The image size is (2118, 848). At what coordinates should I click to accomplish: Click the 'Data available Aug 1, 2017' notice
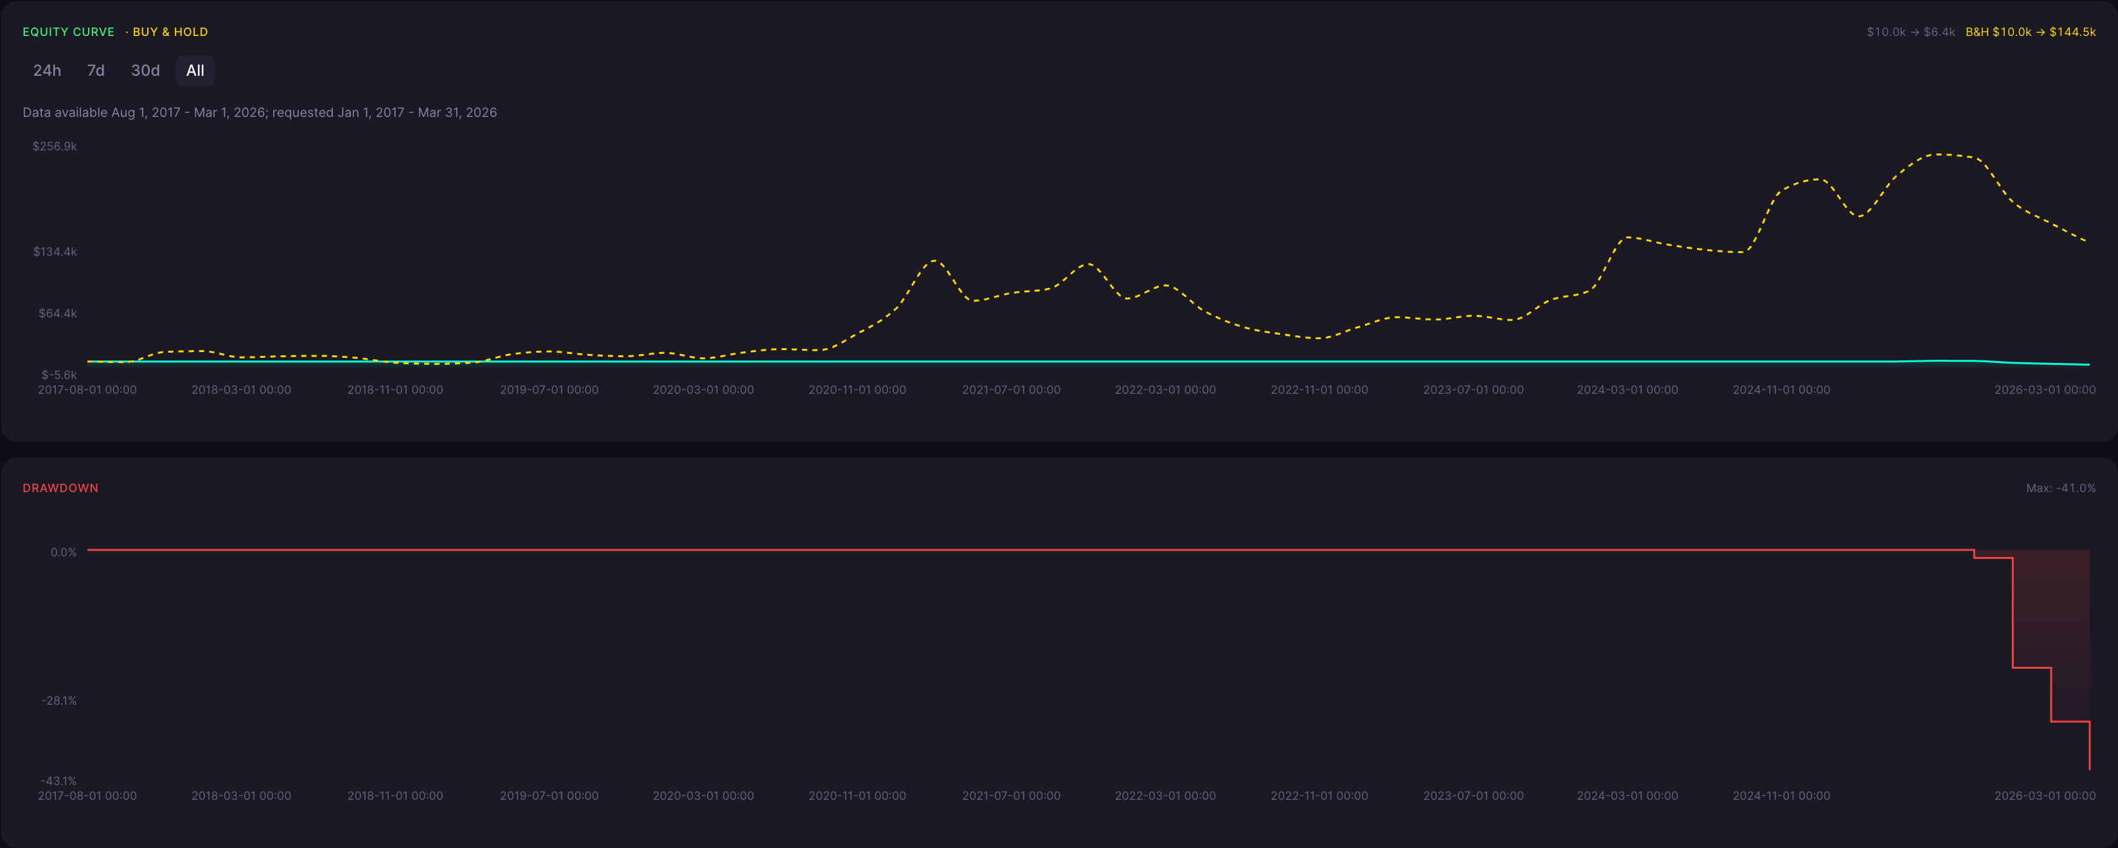point(260,112)
